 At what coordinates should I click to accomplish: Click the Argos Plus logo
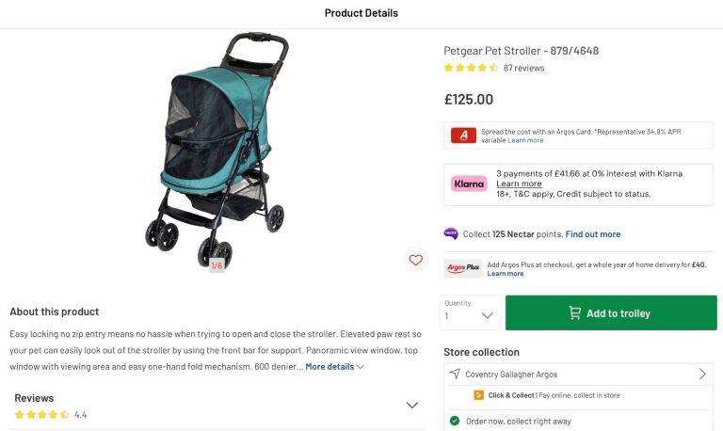[463, 268]
